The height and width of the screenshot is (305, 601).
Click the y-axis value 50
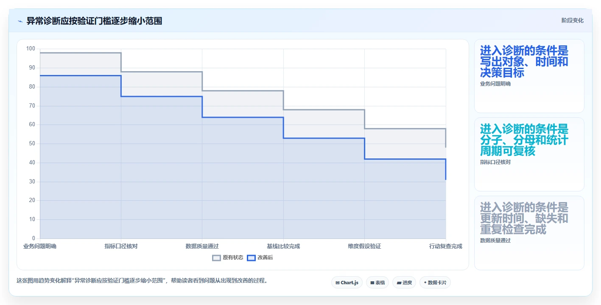point(32,144)
